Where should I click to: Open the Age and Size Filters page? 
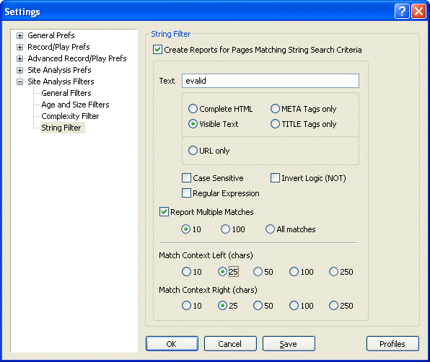click(x=75, y=105)
